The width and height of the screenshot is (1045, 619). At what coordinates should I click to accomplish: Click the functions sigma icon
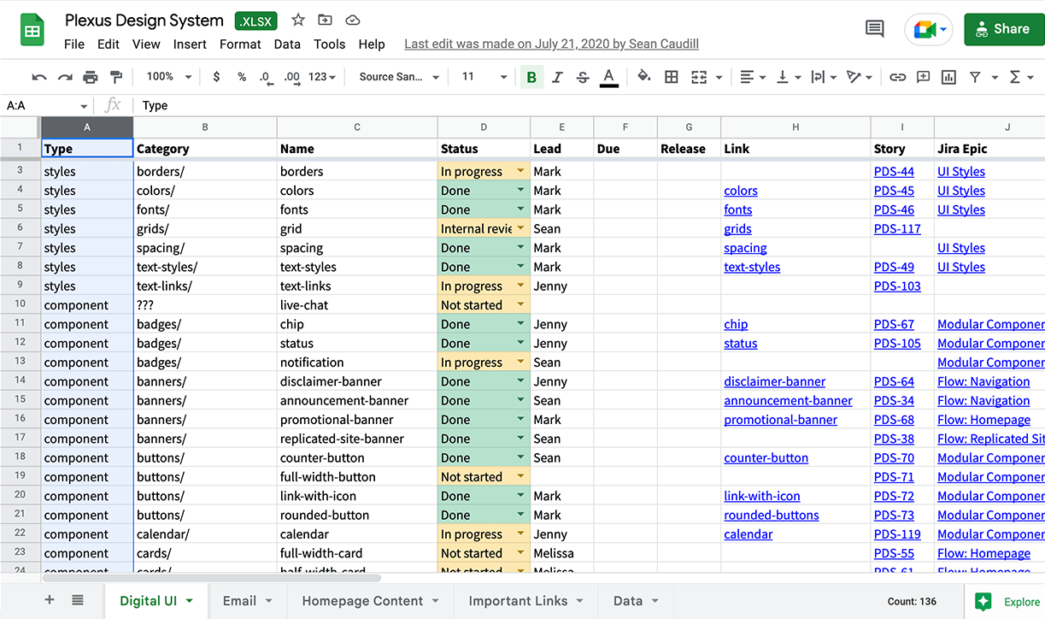tap(1015, 77)
